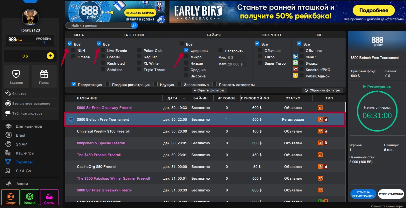Sort by БАЙ-ИН column header
This screenshot has height=208, width=406.
[x=201, y=98]
